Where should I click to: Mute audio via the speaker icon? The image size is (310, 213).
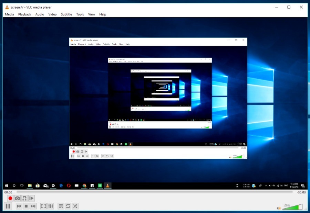pyautogui.click(x=279, y=207)
